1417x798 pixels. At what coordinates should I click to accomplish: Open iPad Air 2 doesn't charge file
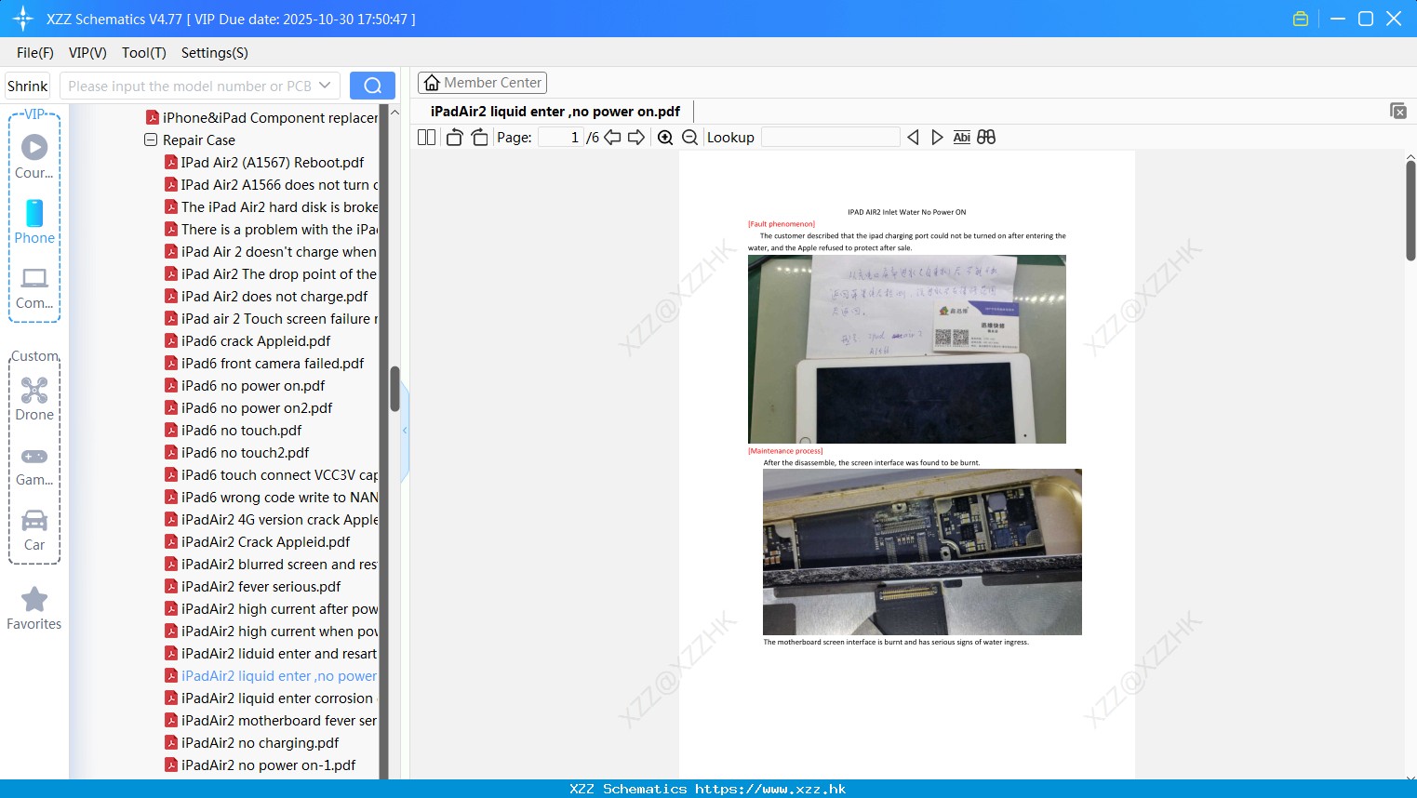(272, 252)
